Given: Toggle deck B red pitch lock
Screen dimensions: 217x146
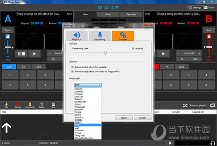Looking at the screenshot, I should click(x=209, y=36).
